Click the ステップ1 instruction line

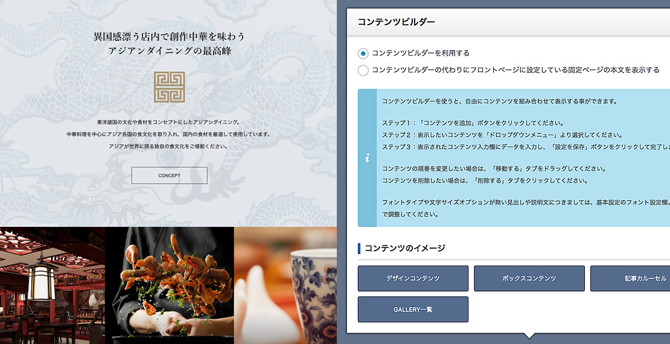click(473, 123)
